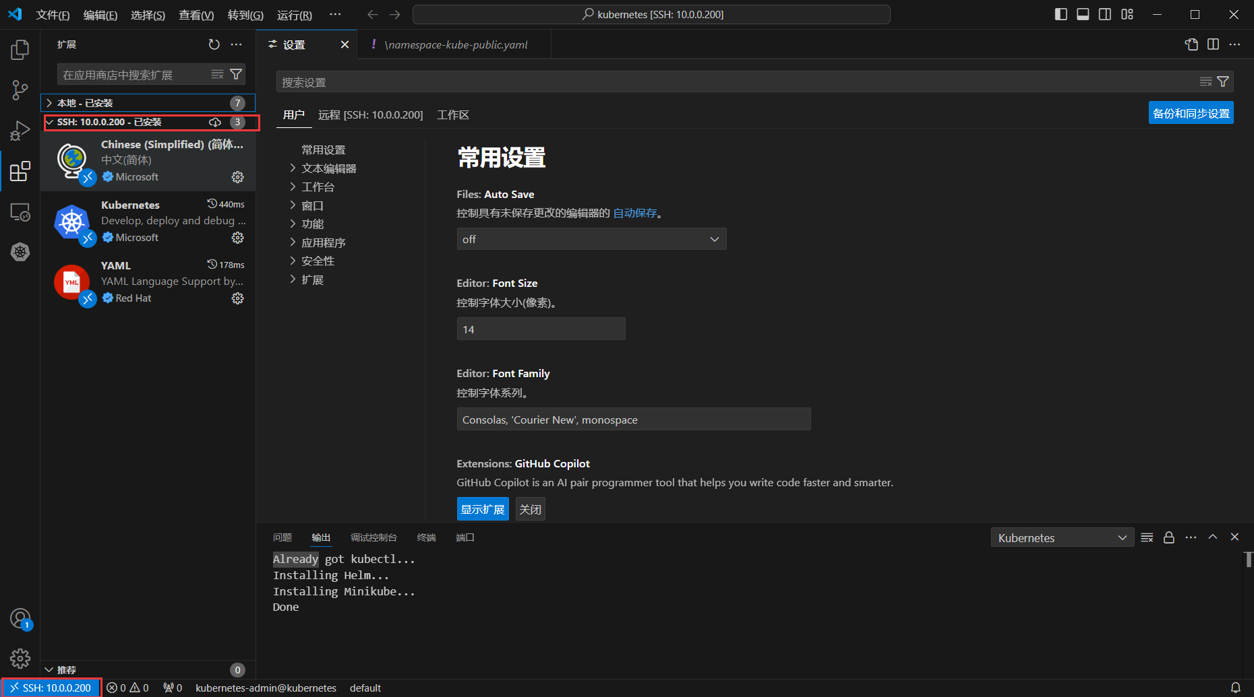Clear extension search results icon
Screen dimensions: 1254x697
217,74
